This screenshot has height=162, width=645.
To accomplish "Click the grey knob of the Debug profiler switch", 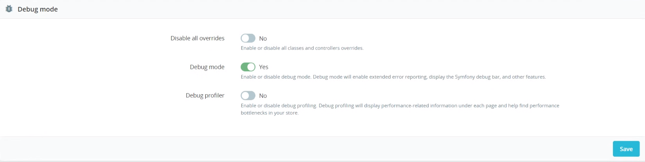I will click(245, 95).
